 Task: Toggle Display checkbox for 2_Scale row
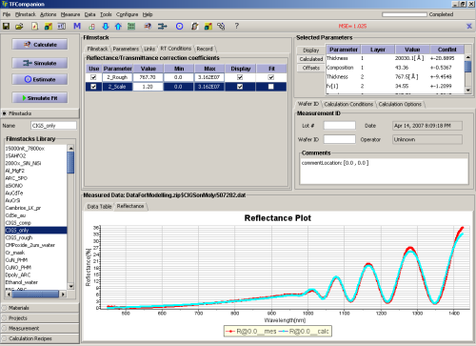(x=240, y=87)
